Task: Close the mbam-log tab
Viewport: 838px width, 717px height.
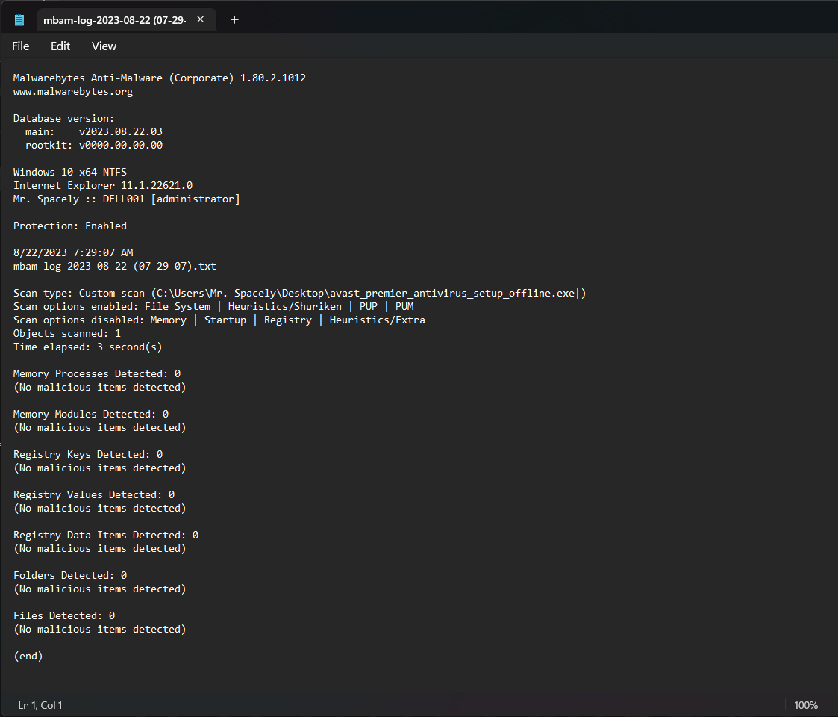Action: 201,20
